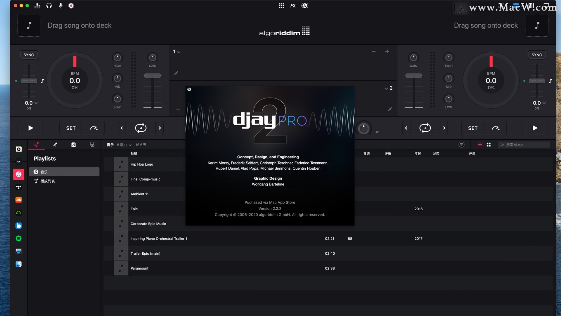Click the deck 2 edit pencil icon
Image resolution: width=561 pixels, height=316 pixels.
coord(390,109)
